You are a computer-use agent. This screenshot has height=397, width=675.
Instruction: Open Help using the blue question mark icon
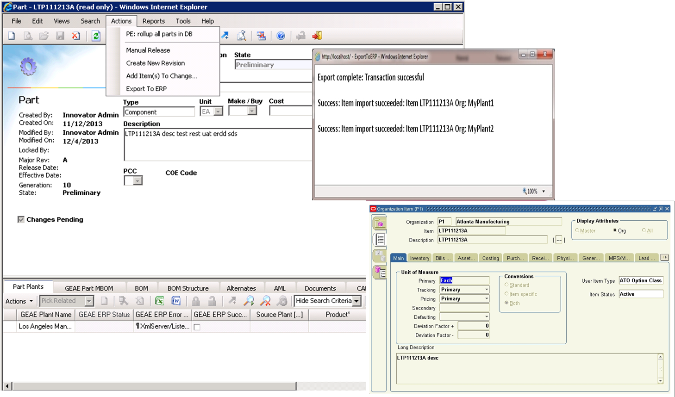(281, 36)
